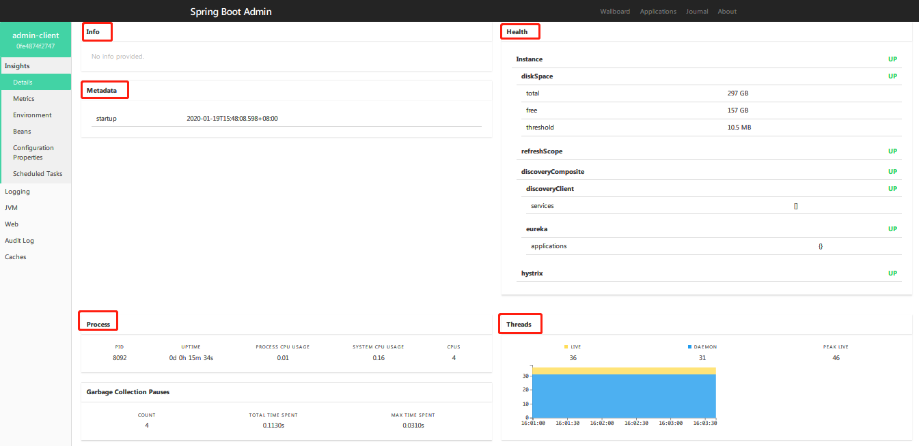Click the disk free value 157 GB

click(x=738, y=110)
